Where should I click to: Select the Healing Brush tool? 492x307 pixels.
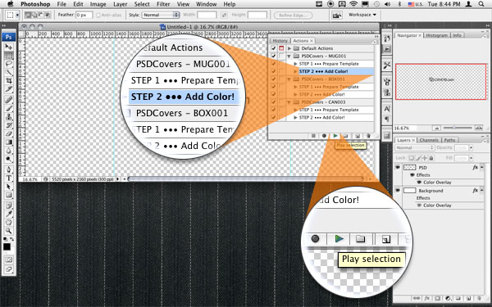pos(8,100)
